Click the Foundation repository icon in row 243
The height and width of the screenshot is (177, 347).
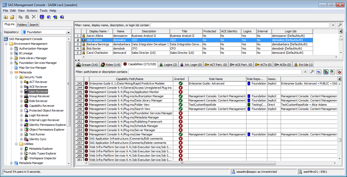[x=249, y=83]
